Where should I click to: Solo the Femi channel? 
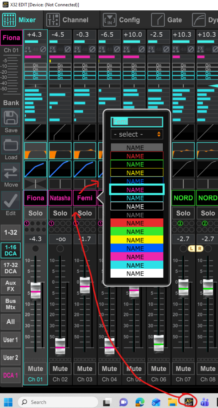(85, 214)
